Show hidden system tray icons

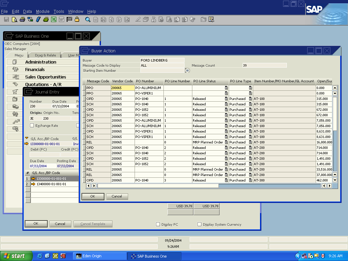tap(298, 256)
